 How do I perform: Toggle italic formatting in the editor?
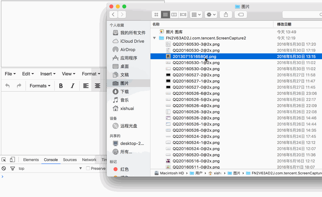point(72,86)
